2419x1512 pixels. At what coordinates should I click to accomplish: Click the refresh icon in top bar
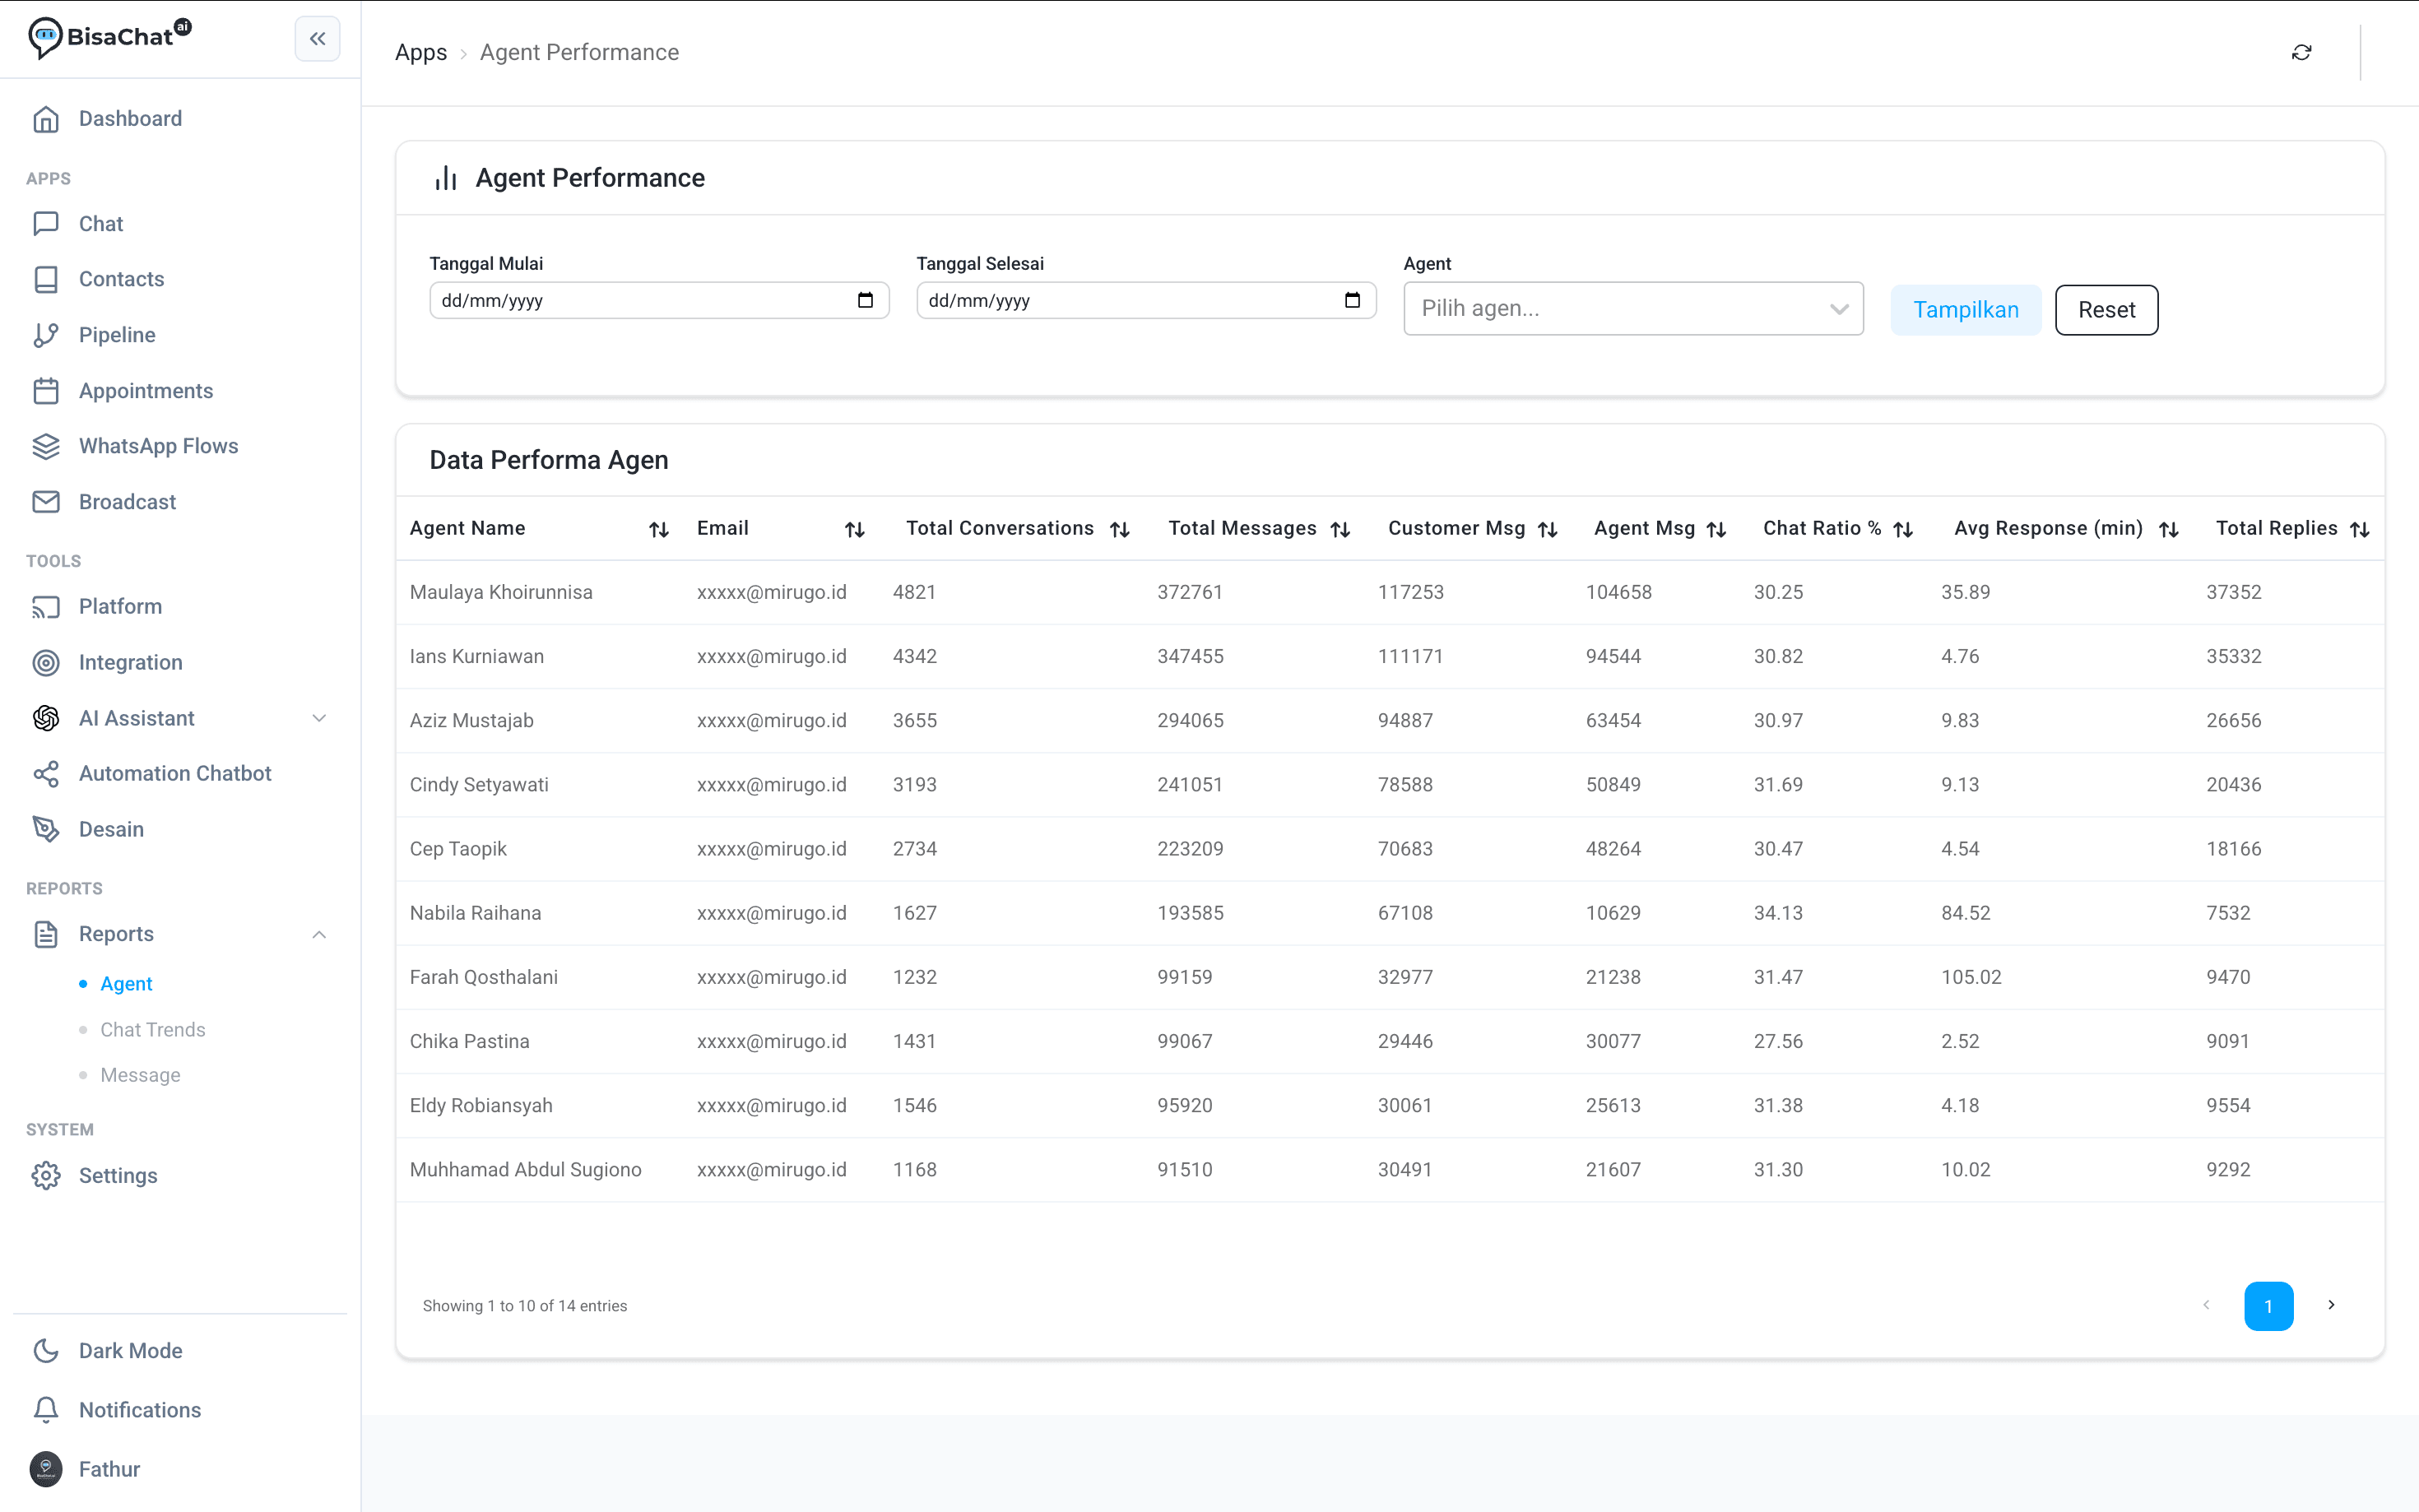click(2301, 52)
